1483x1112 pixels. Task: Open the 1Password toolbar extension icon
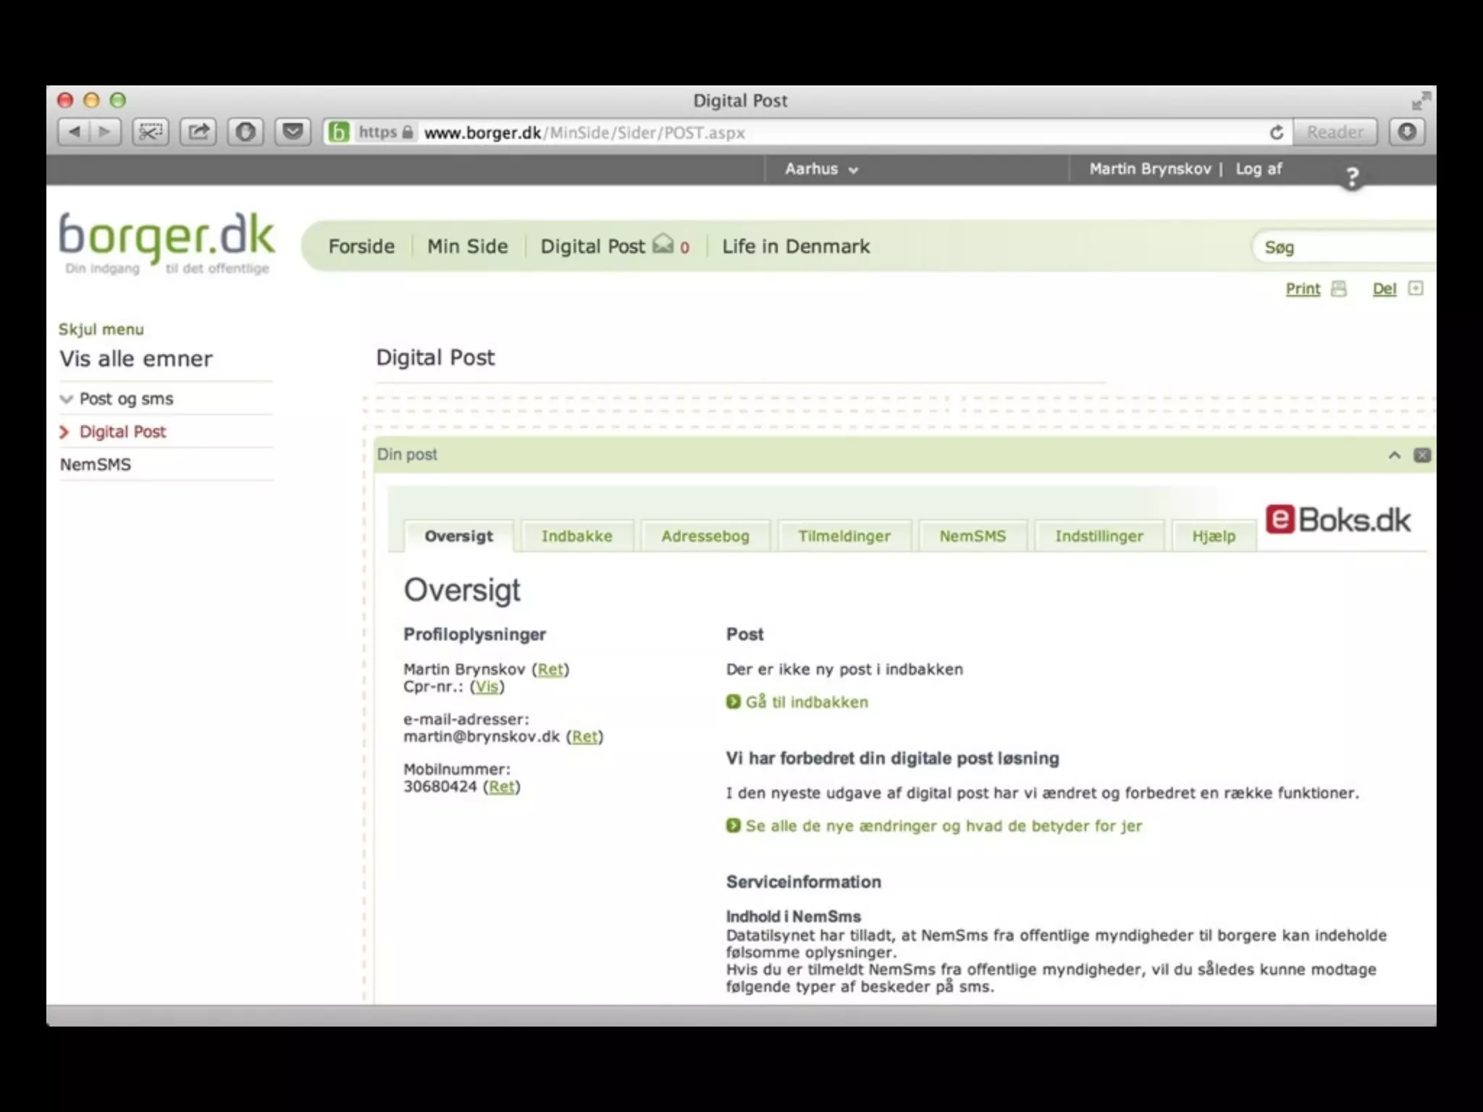click(245, 132)
